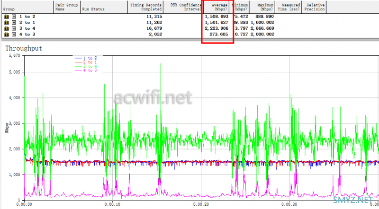Click the pair group icon for '2 to 1'
This screenshot has width=379, height=209.
7,22
